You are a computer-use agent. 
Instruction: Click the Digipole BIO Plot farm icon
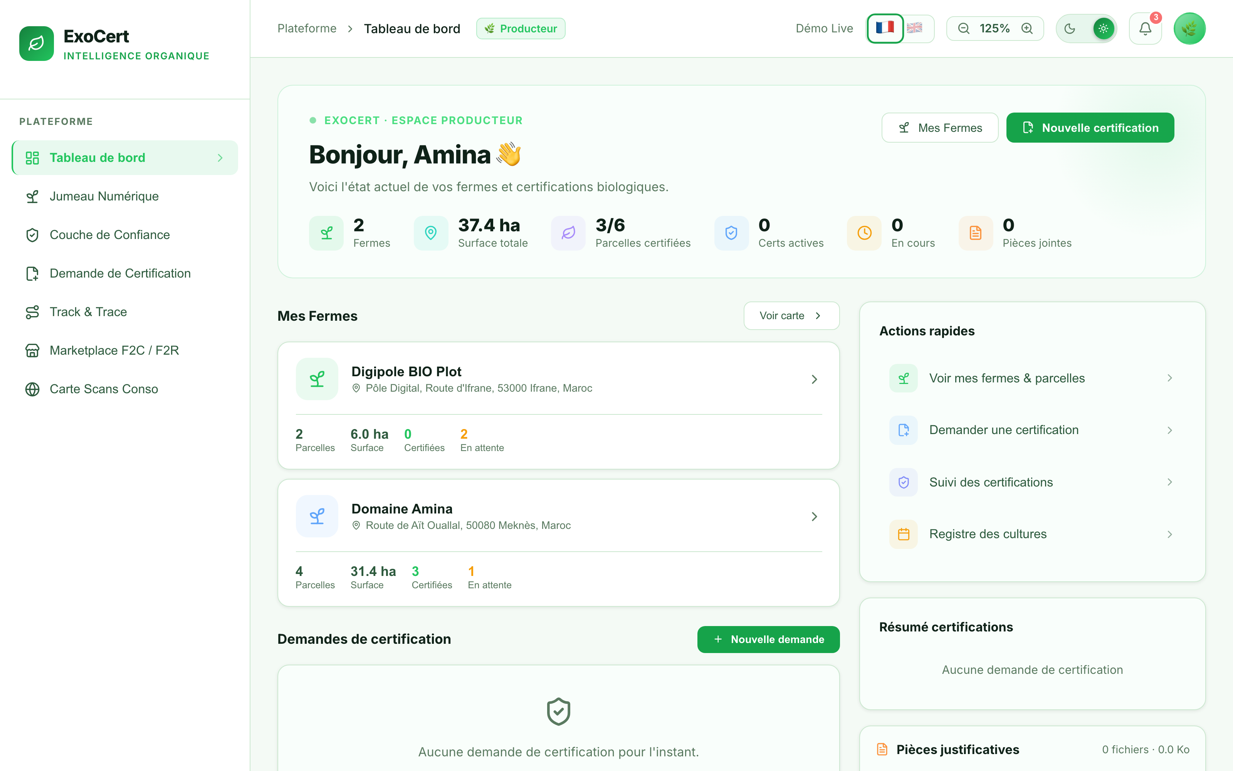(317, 379)
